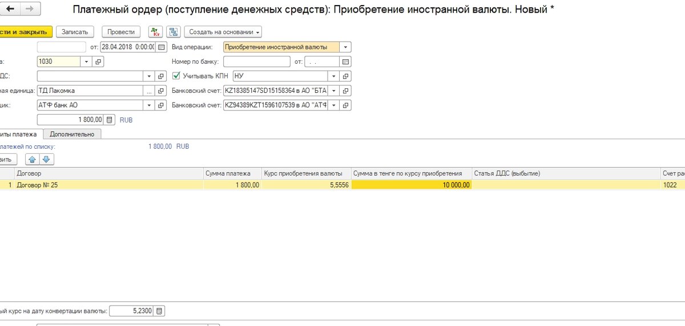Open the Создать на основании menu
Viewport: 685px width, 326px height.
223,32
